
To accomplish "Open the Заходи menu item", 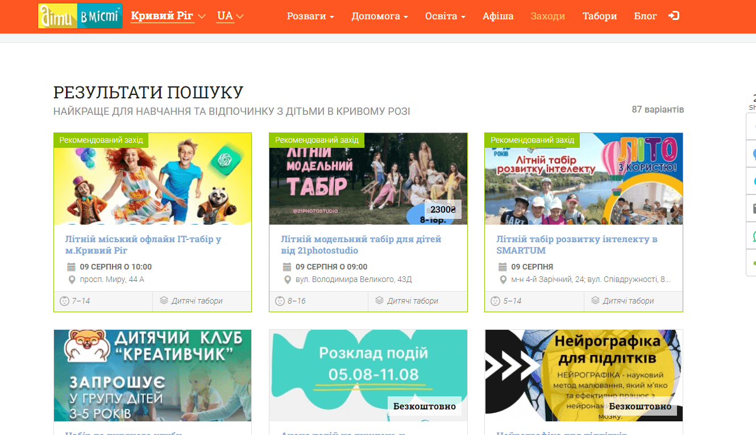I will point(548,16).
